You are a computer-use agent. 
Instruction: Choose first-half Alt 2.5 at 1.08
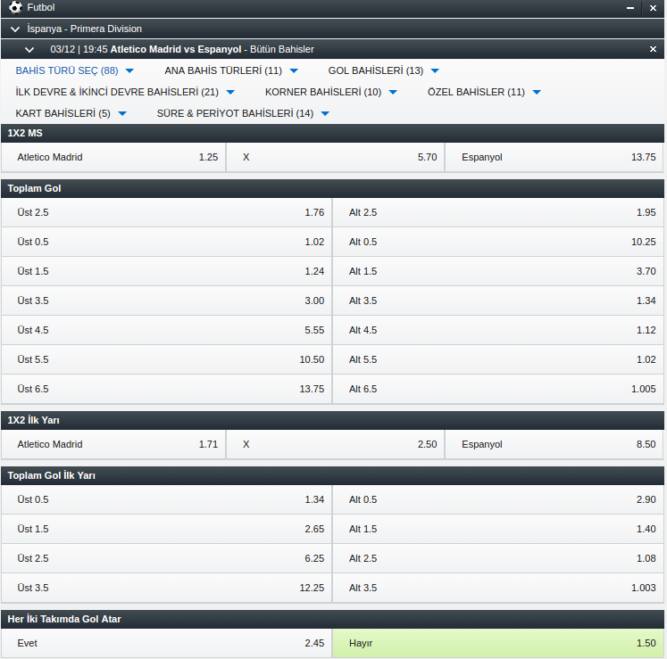(497, 558)
